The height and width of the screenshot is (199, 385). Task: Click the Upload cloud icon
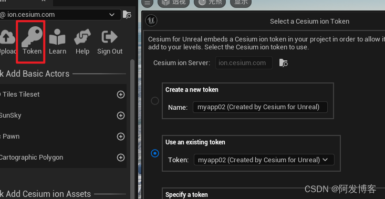(x=7, y=37)
